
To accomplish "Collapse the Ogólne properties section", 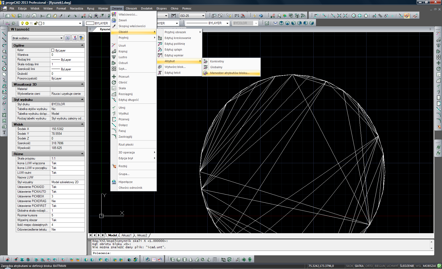I will point(82,45).
